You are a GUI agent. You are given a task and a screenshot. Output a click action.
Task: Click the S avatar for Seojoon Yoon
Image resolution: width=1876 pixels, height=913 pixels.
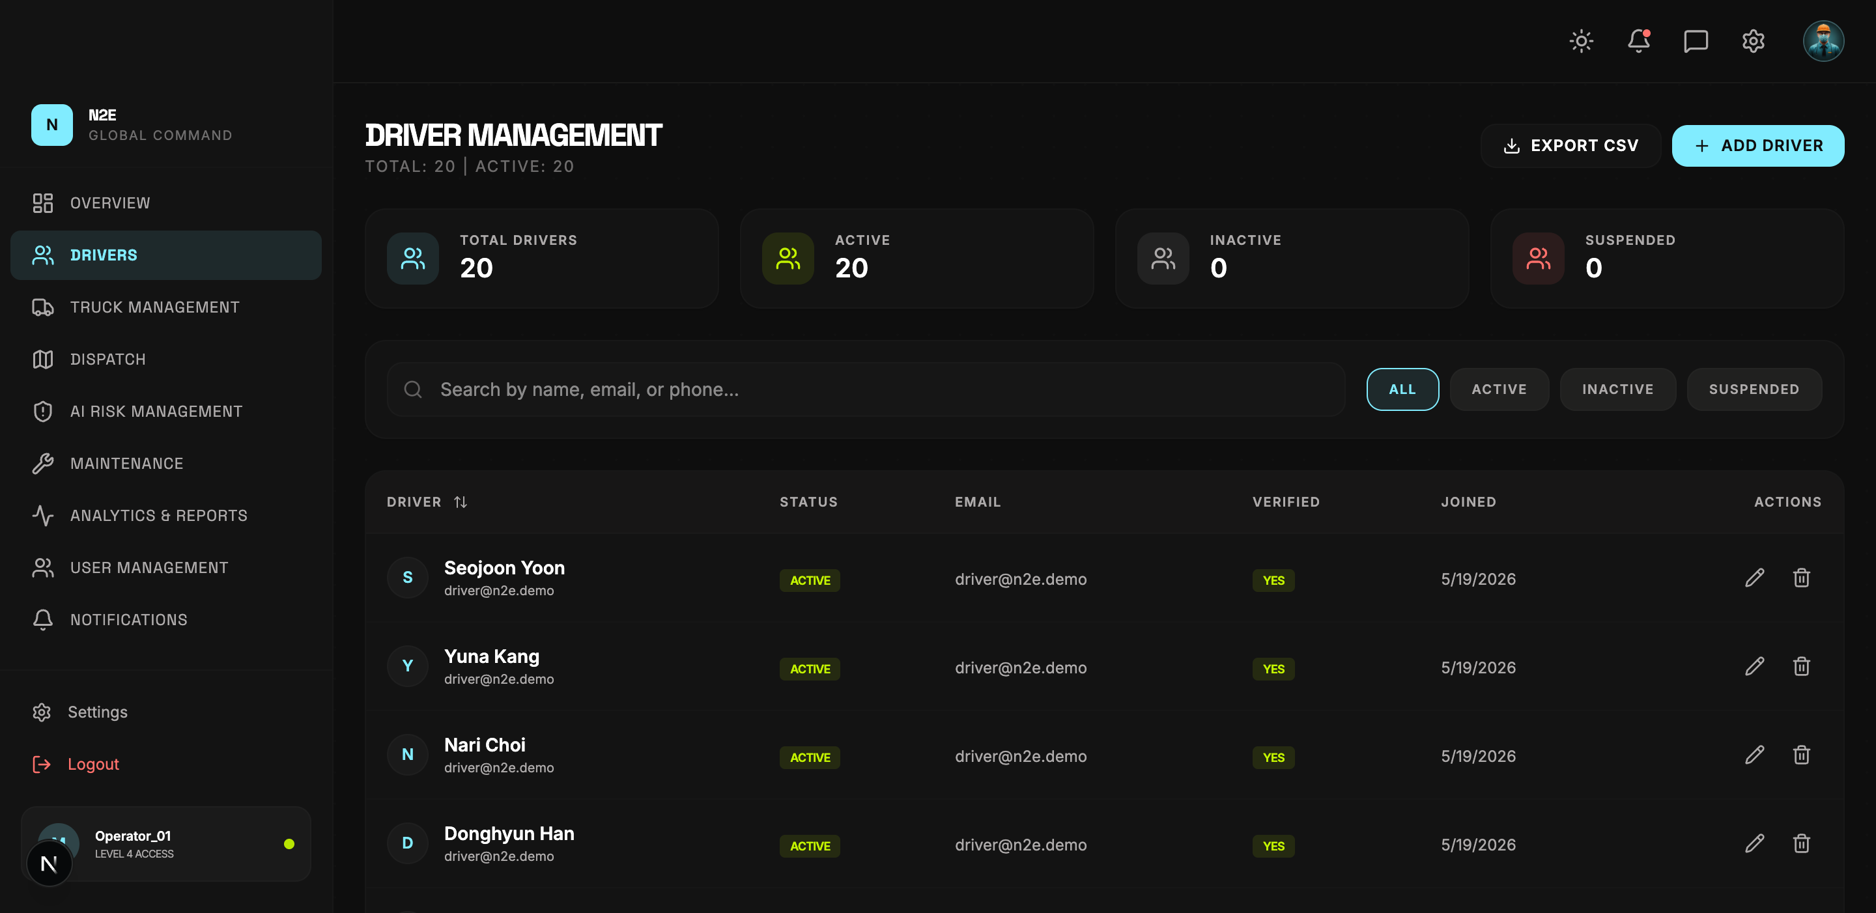408,578
